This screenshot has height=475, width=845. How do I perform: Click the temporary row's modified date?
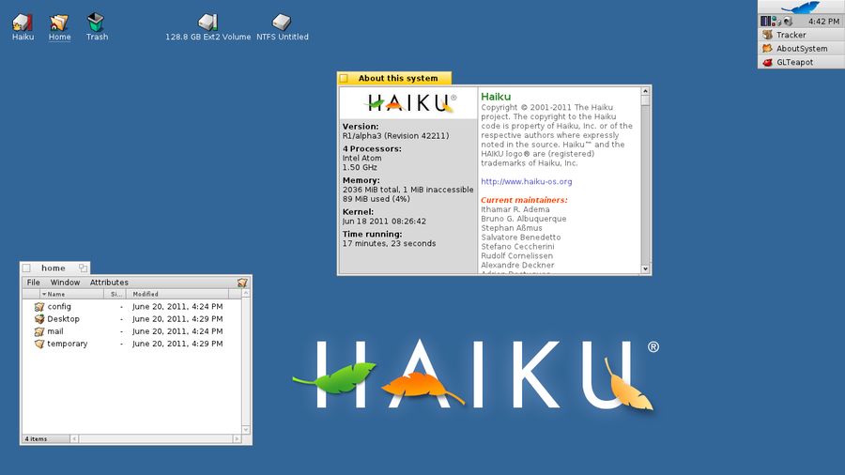177,344
